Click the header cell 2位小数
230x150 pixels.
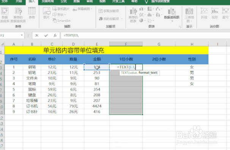tap(159, 59)
